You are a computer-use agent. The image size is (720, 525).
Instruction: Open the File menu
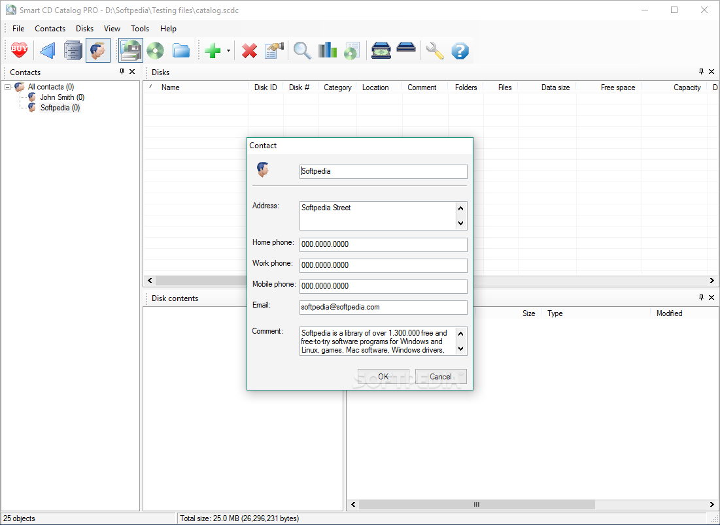[x=18, y=29]
